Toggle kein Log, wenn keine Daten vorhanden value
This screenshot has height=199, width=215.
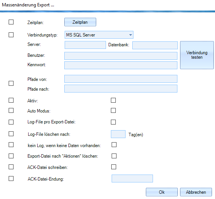(x=114, y=145)
